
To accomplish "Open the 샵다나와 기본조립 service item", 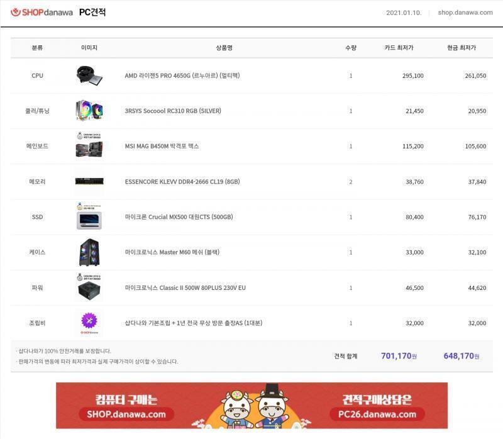I will (x=194, y=323).
